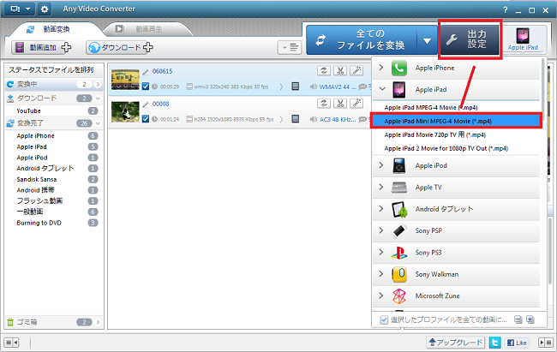Screen dimensions: 557x352
Task: Toggle right panel with bottom-right icon
Action: pyautogui.click(x=546, y=343)
